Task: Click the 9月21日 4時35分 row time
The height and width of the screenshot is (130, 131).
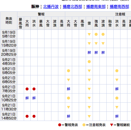Action: 9,62
